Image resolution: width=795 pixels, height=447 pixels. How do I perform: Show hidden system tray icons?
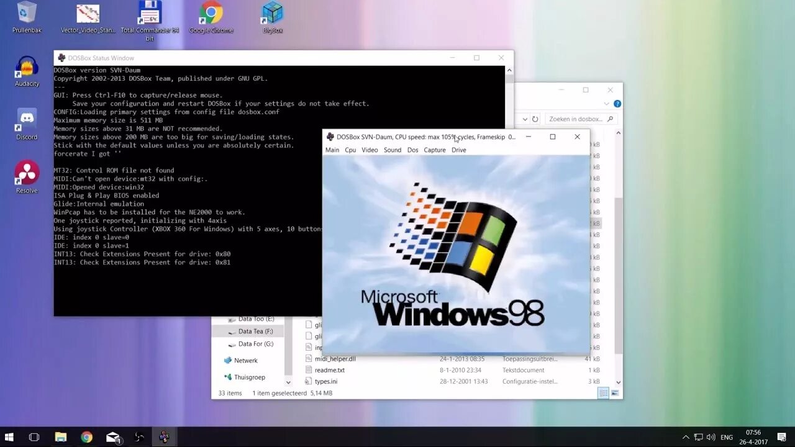[686, 437]
